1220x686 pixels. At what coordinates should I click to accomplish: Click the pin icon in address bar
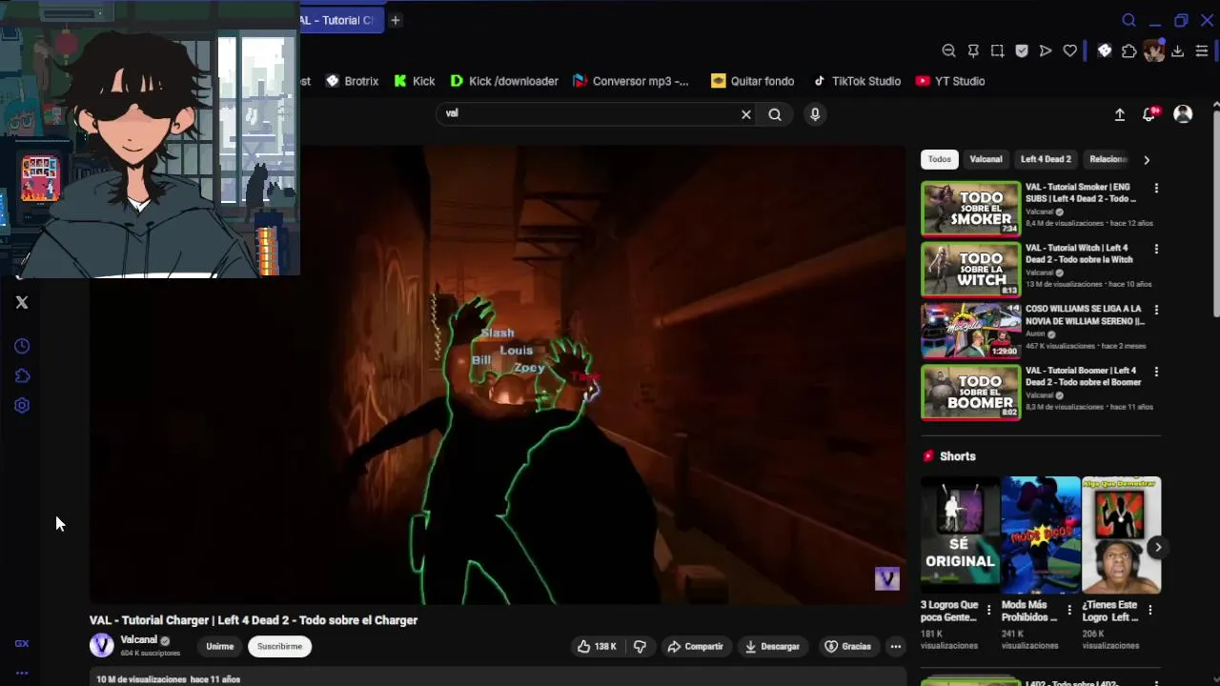tap(973, 50)
